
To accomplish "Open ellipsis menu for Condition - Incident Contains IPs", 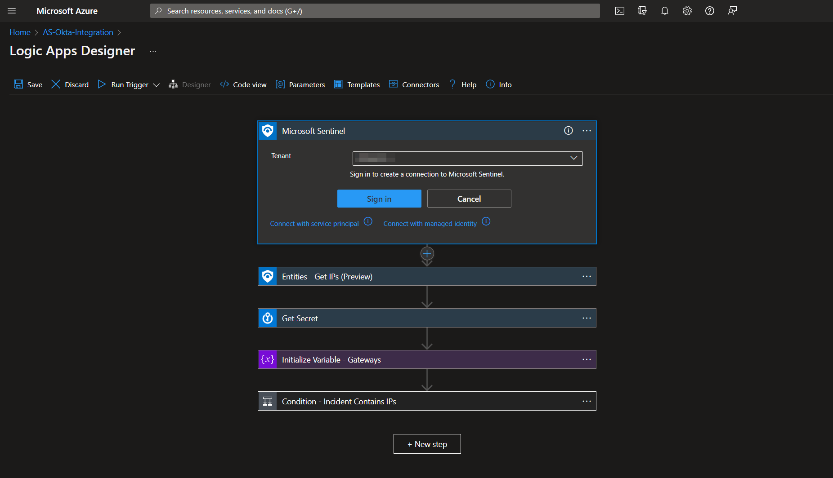I will point(587,401).
